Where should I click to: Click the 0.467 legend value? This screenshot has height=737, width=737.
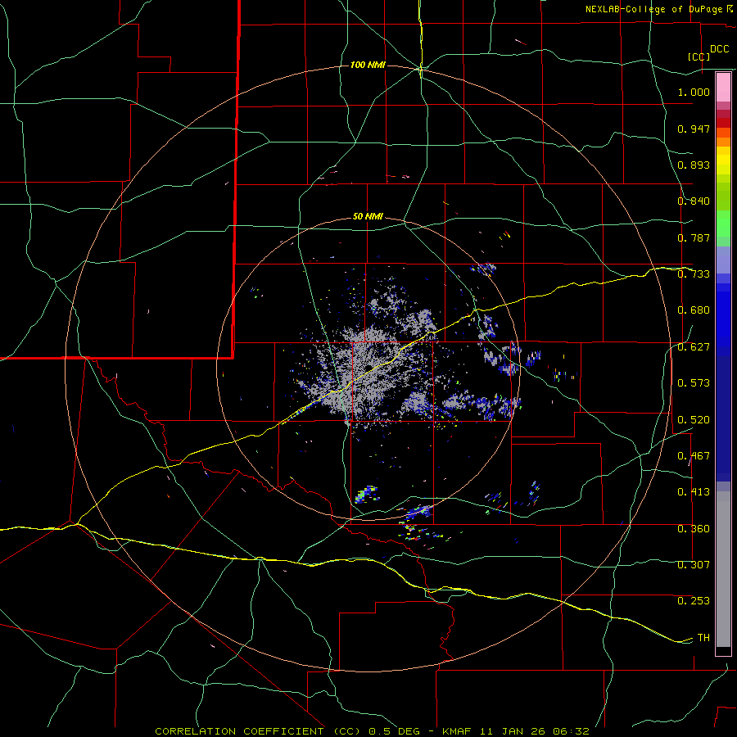[694, 456]
